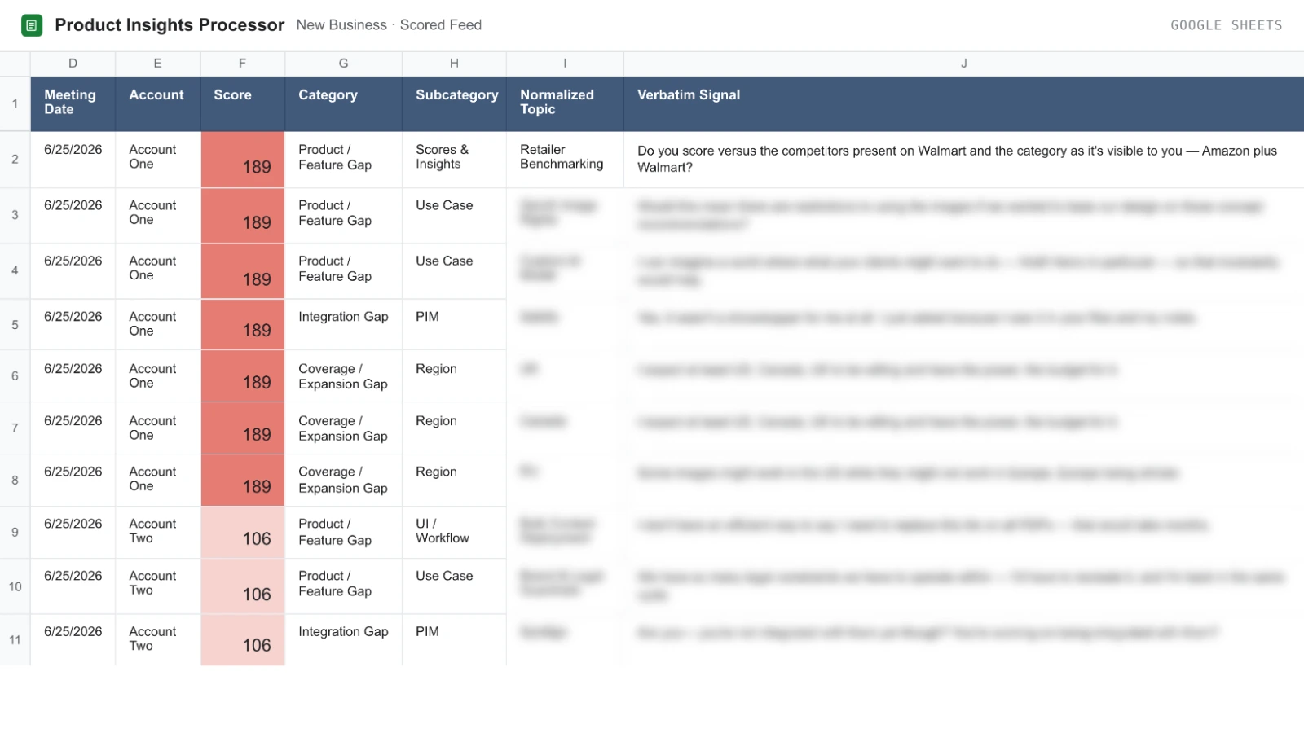Image resolution: width=1304 pixels, height=733 pixels.
Task: Select the Retailer Benchmarking topic cell
Action: click(x=566, y=160)
